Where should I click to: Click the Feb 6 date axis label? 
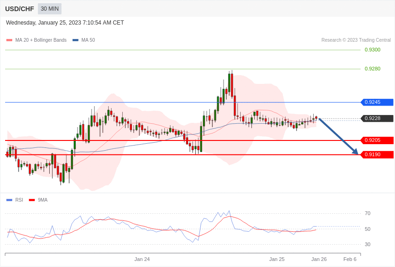coord(350,259)
